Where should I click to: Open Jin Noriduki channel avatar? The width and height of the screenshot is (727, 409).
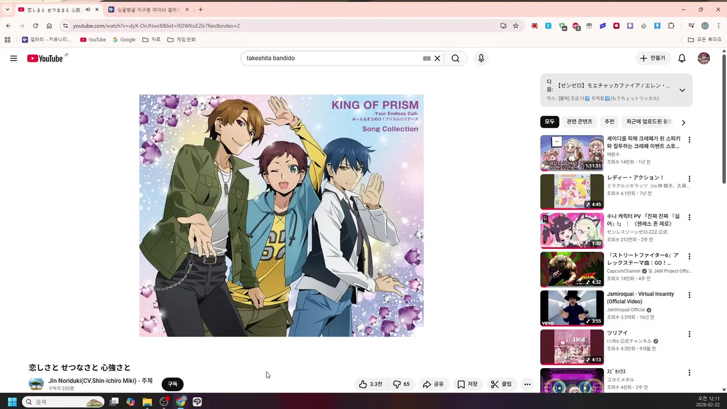click(x=36, y=385)
